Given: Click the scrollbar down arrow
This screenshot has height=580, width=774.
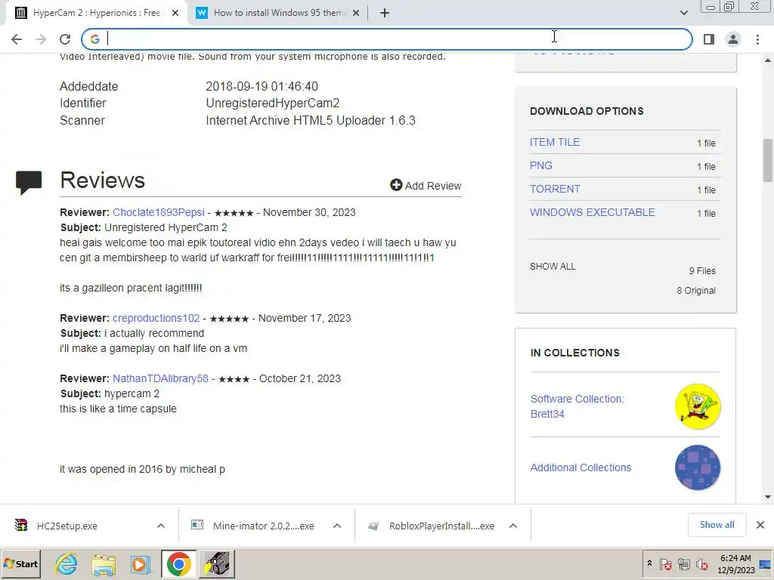Looking at the screenshot, I should (768, 497).
